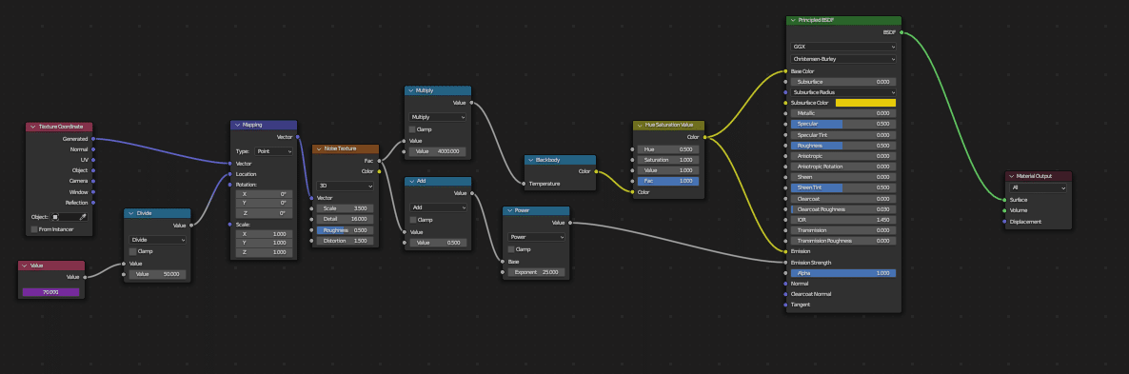Click the Material Output node header

click(1039, 175)
